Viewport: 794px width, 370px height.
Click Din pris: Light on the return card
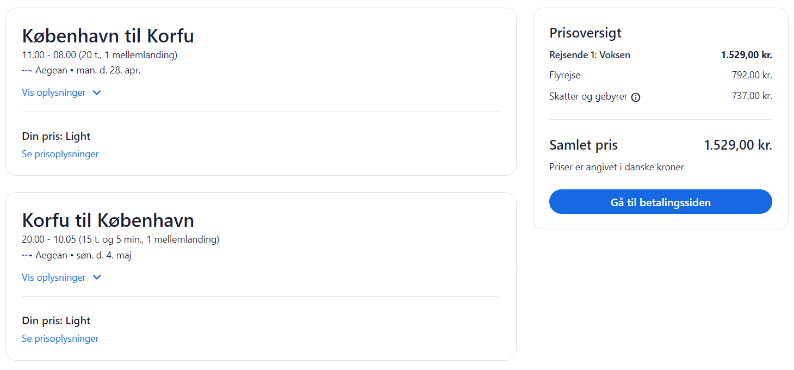point(56,321)
